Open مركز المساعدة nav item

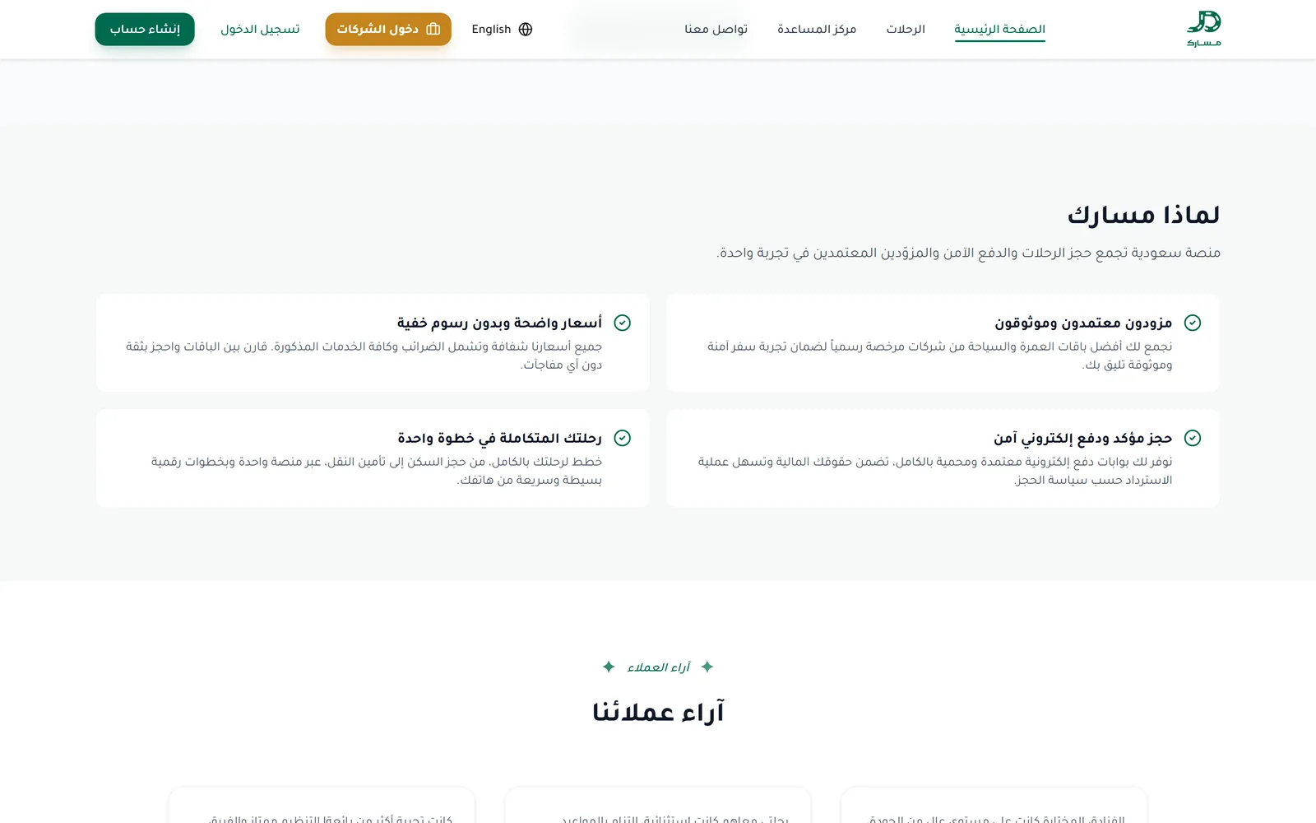(x=817, y=30)
